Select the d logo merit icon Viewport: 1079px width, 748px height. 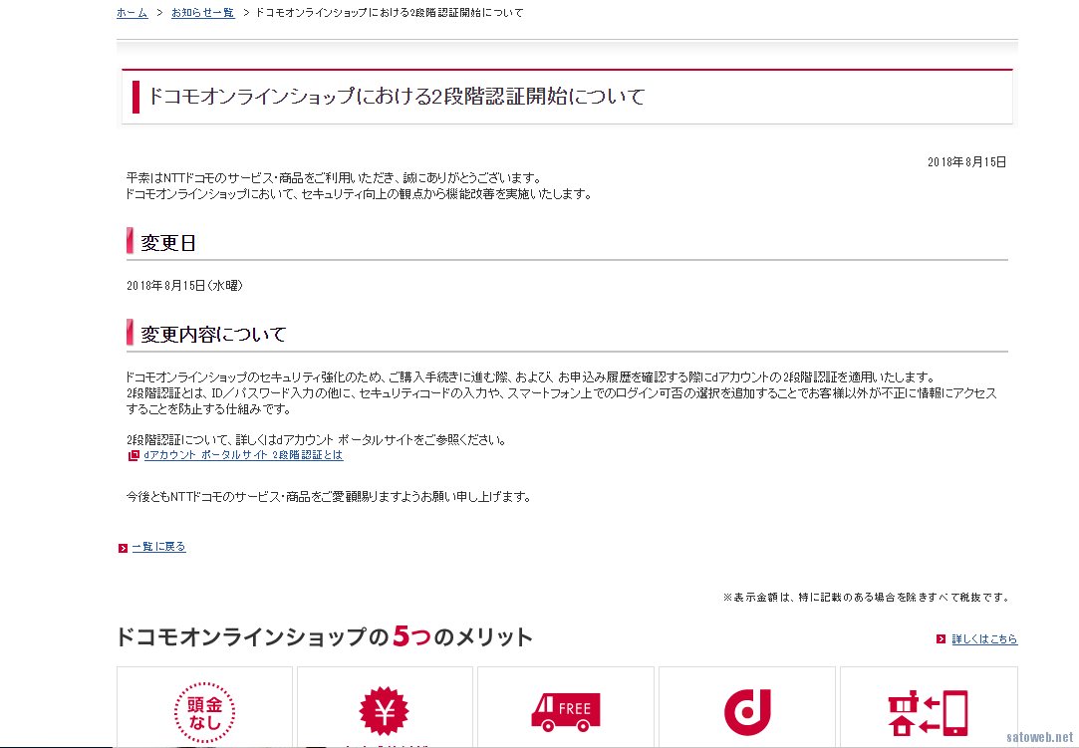pos(747,712)
